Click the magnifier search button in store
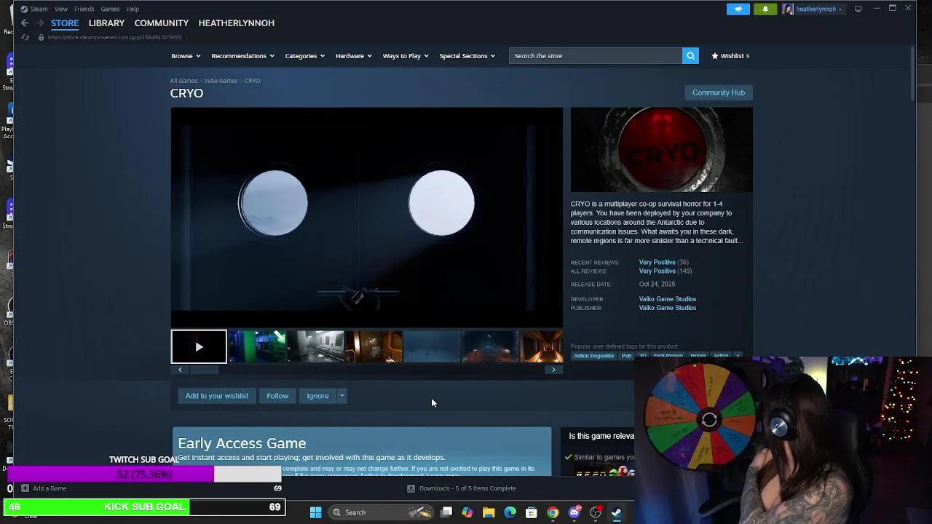Viewport: 932px width, 524px height. click(690, 56)
